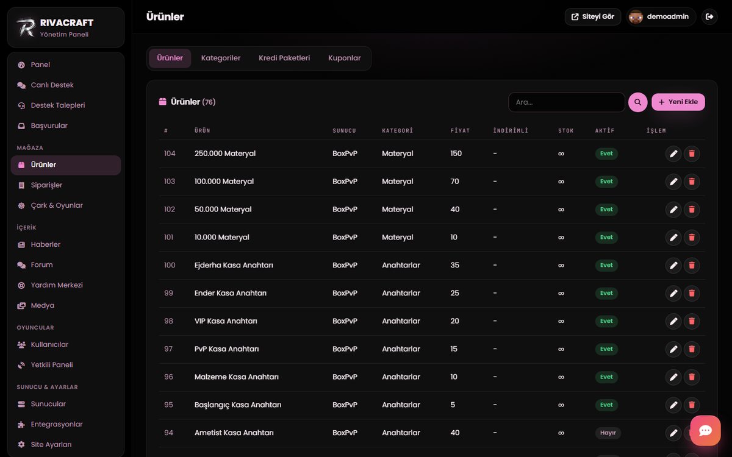Open the floating live chat bubble
The height and width of the screenshot is (457, 732).
[x=706, y=431]
